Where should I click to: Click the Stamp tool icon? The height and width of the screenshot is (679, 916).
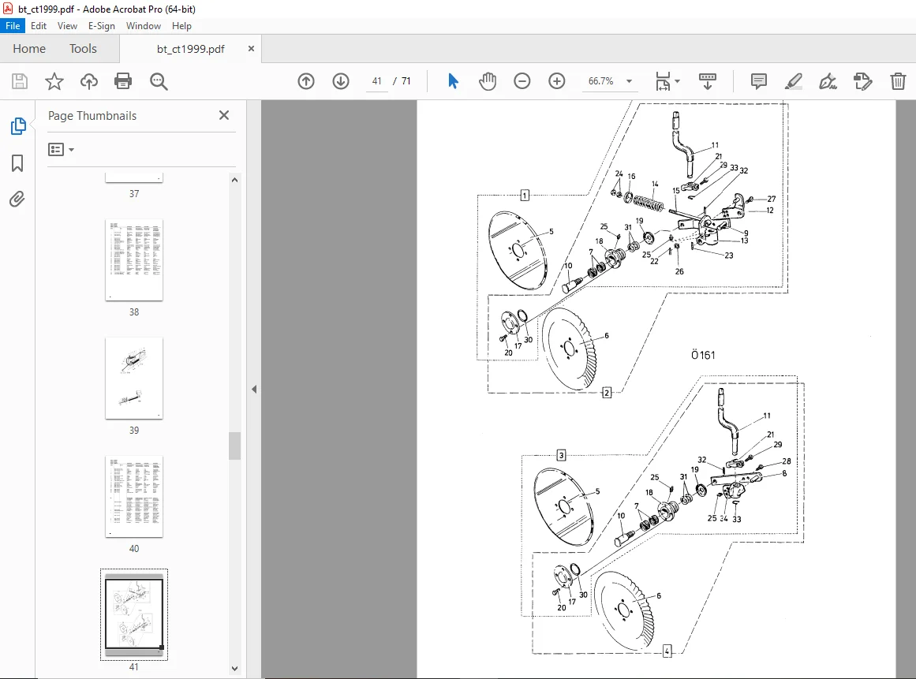point(863,81)
